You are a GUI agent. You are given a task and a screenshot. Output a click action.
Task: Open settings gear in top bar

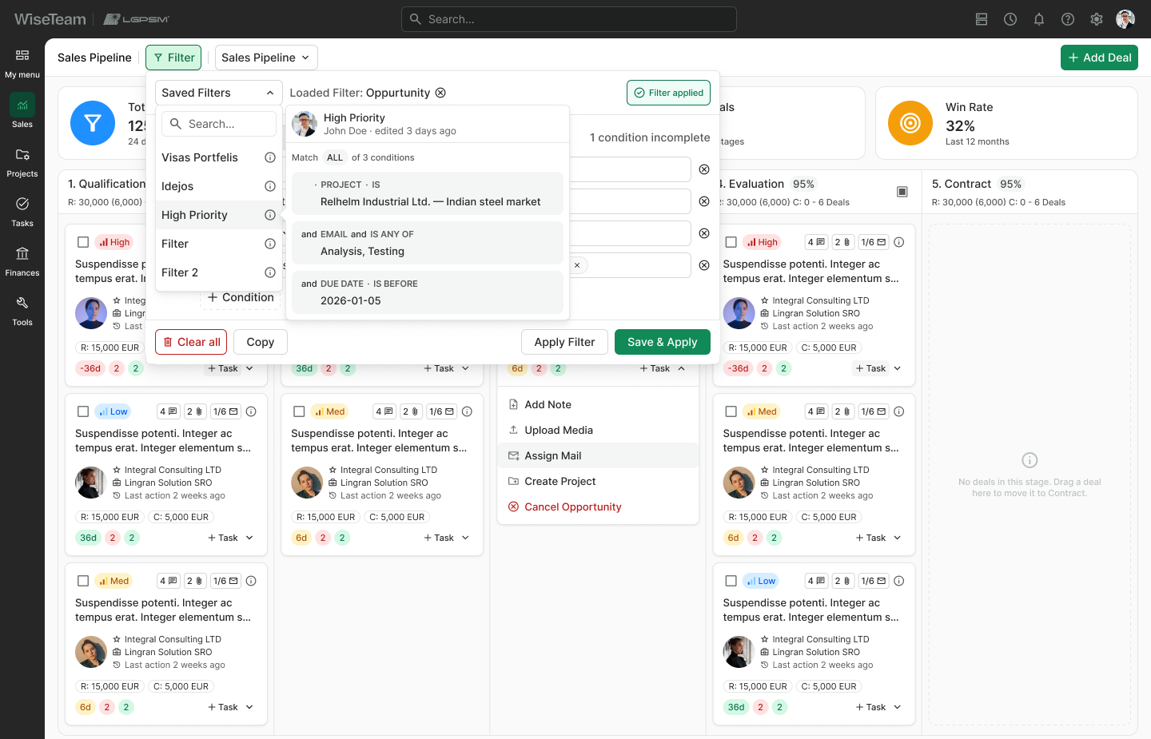click(1097, 19)
